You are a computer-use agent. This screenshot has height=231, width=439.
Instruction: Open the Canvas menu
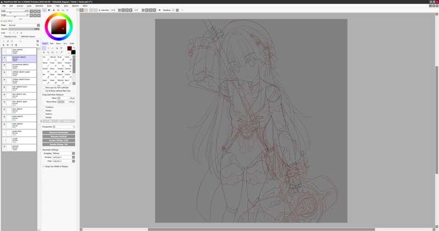(20, 5)
